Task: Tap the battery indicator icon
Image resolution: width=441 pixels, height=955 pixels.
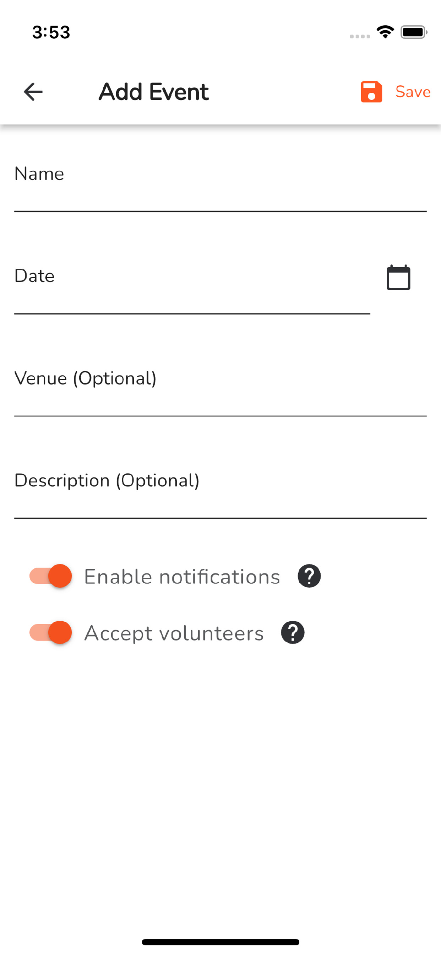Action: (x=414, y=32)
